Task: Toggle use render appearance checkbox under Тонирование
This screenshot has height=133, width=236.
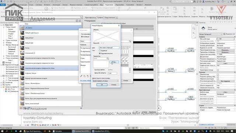Action: (x=102, y=23)
